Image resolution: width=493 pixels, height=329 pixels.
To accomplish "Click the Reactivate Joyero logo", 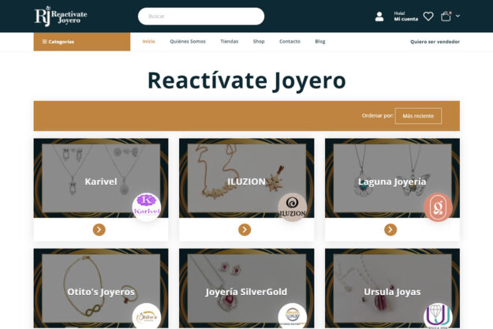I will 61,16.
